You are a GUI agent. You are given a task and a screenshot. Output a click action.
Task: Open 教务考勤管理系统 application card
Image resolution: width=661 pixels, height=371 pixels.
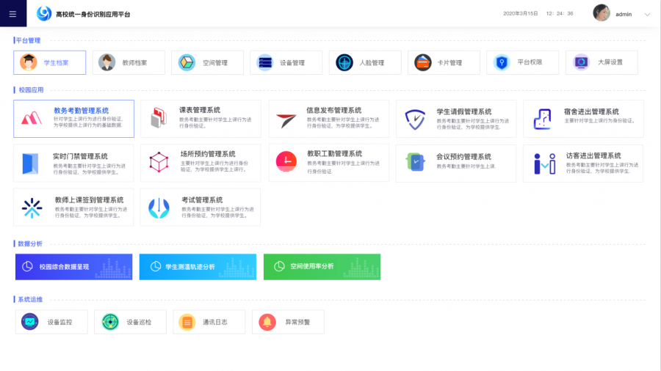pyautogui.click(x=73, y=119)
